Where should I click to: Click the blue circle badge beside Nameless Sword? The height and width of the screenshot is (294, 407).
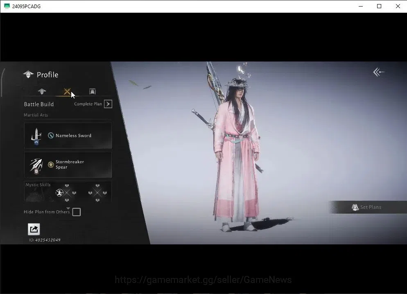tap(51, 135)
